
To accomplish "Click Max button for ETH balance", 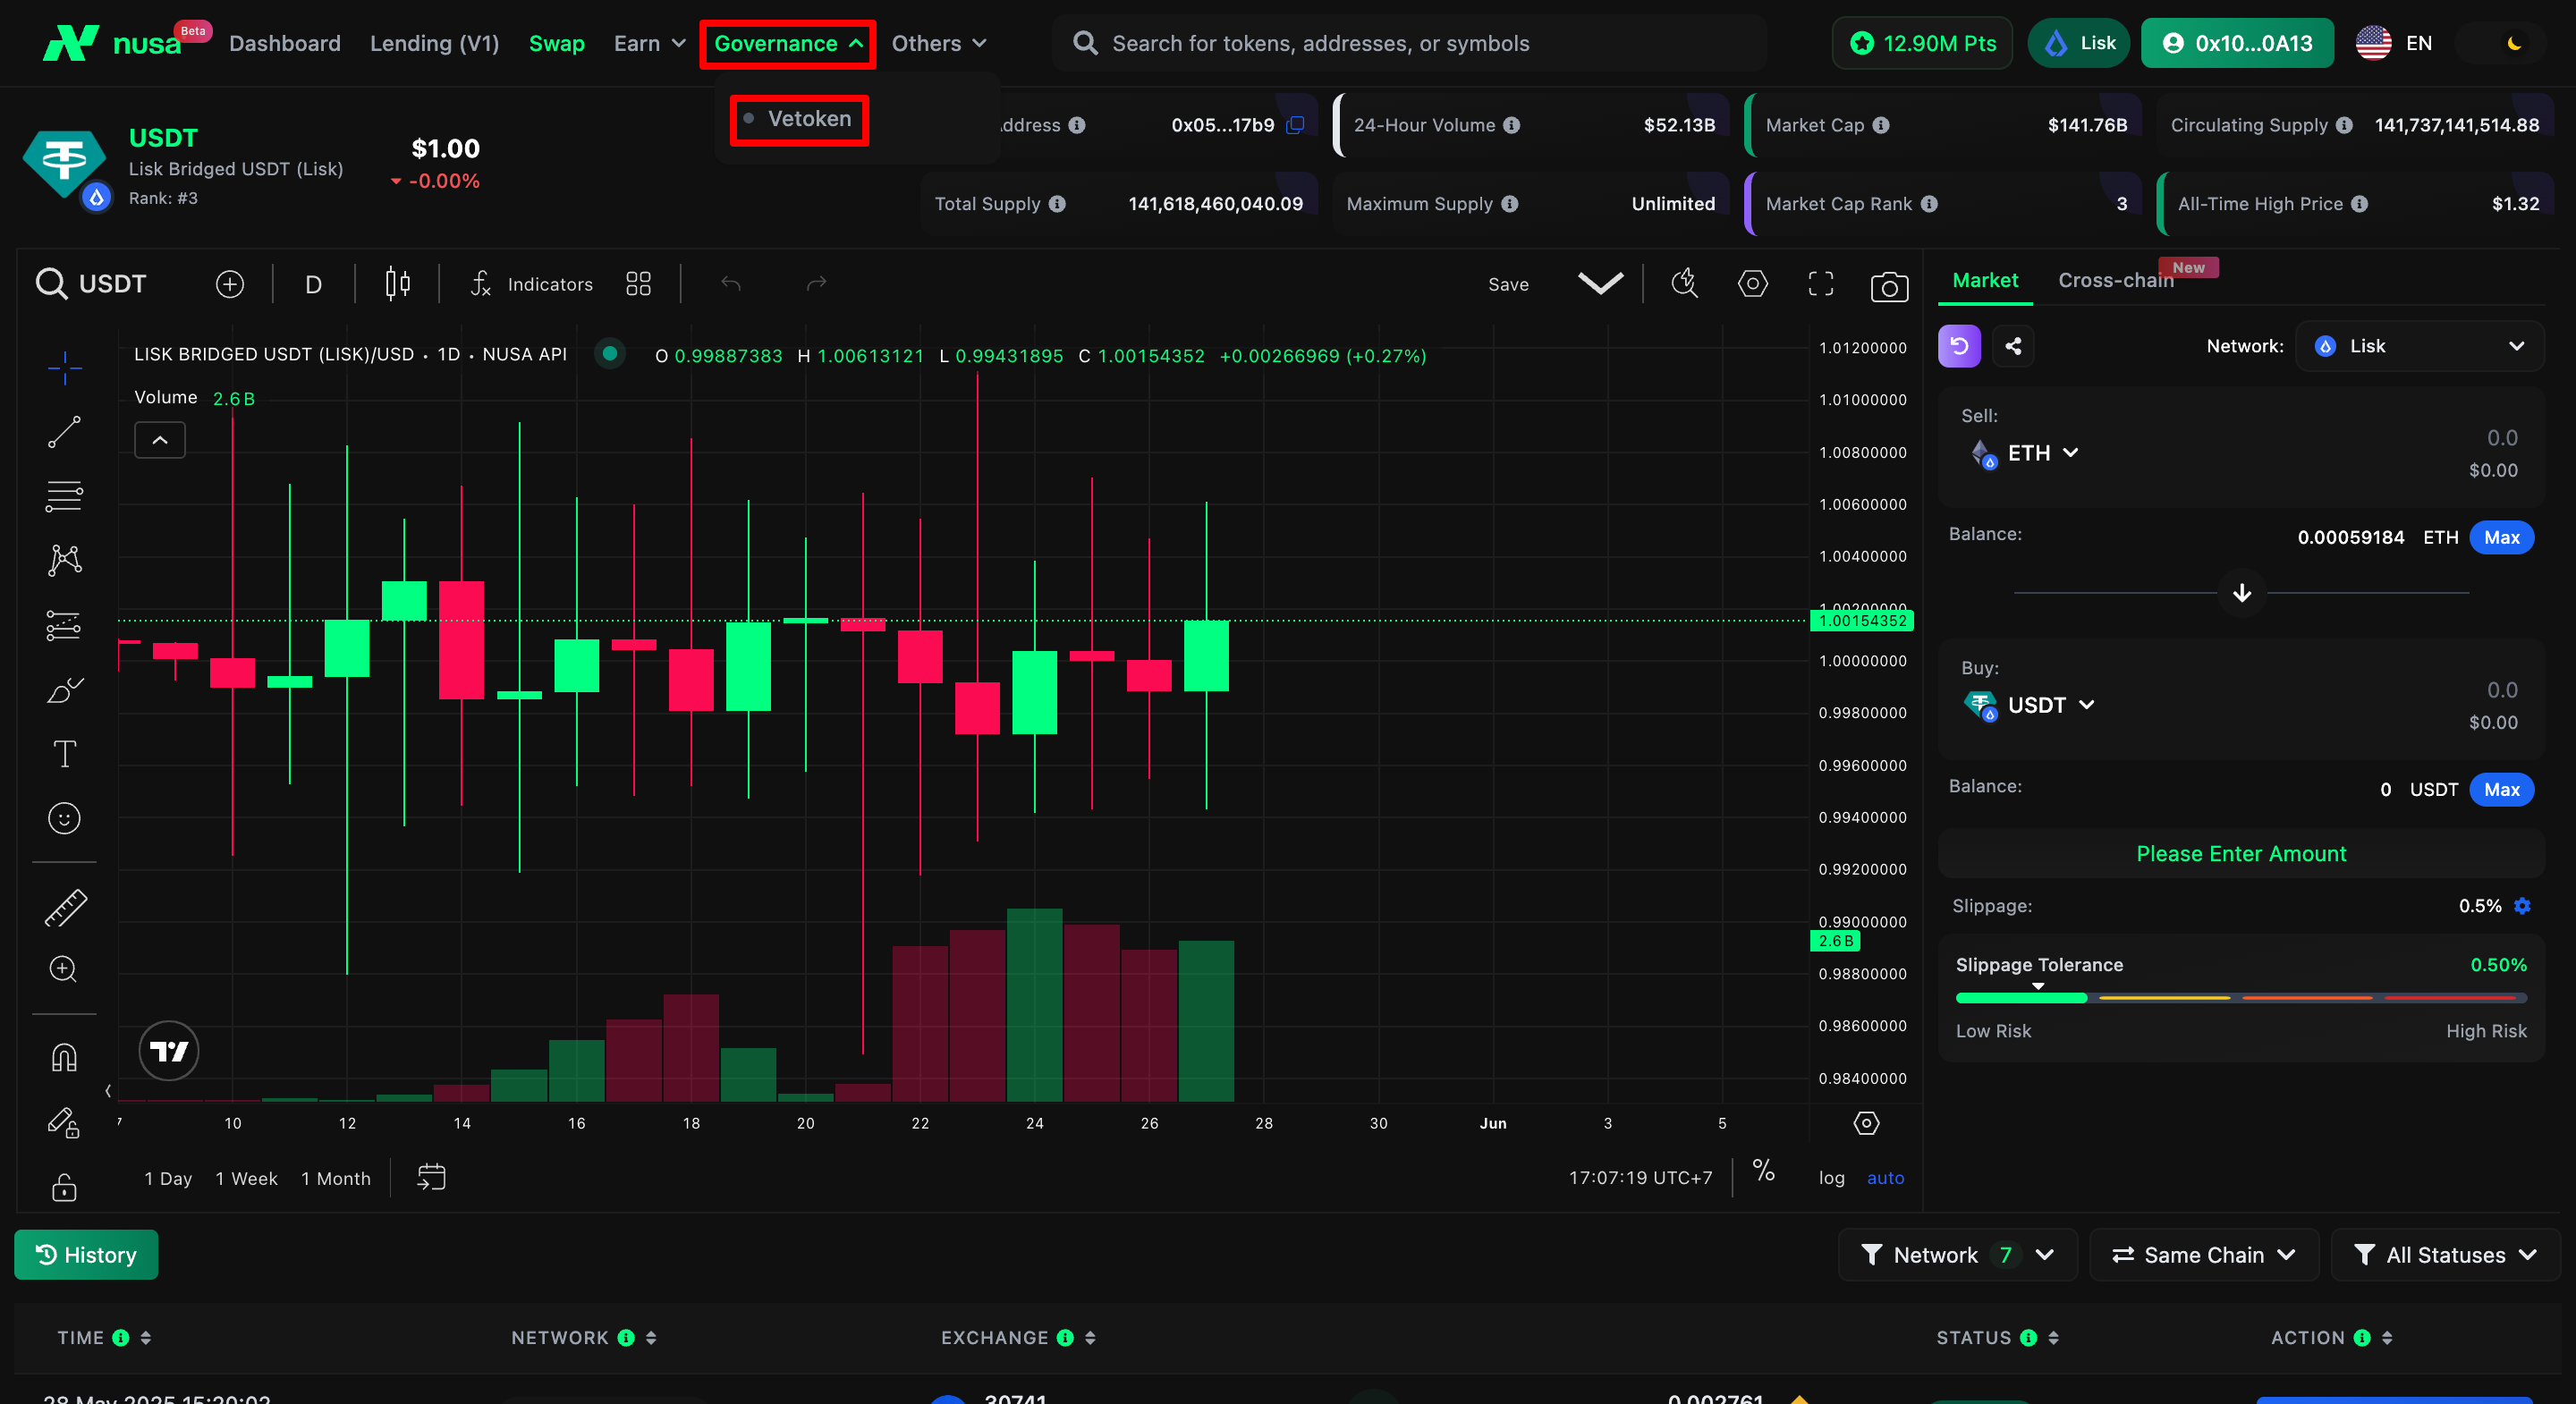I will pos(2501,537).
